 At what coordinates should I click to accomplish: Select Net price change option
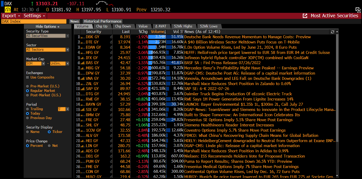[x=49, y=146]
